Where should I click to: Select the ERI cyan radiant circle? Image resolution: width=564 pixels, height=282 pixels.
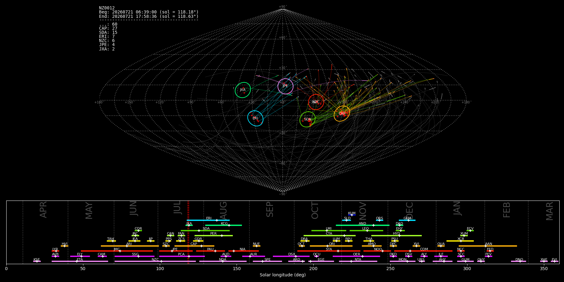click(255, 118)
